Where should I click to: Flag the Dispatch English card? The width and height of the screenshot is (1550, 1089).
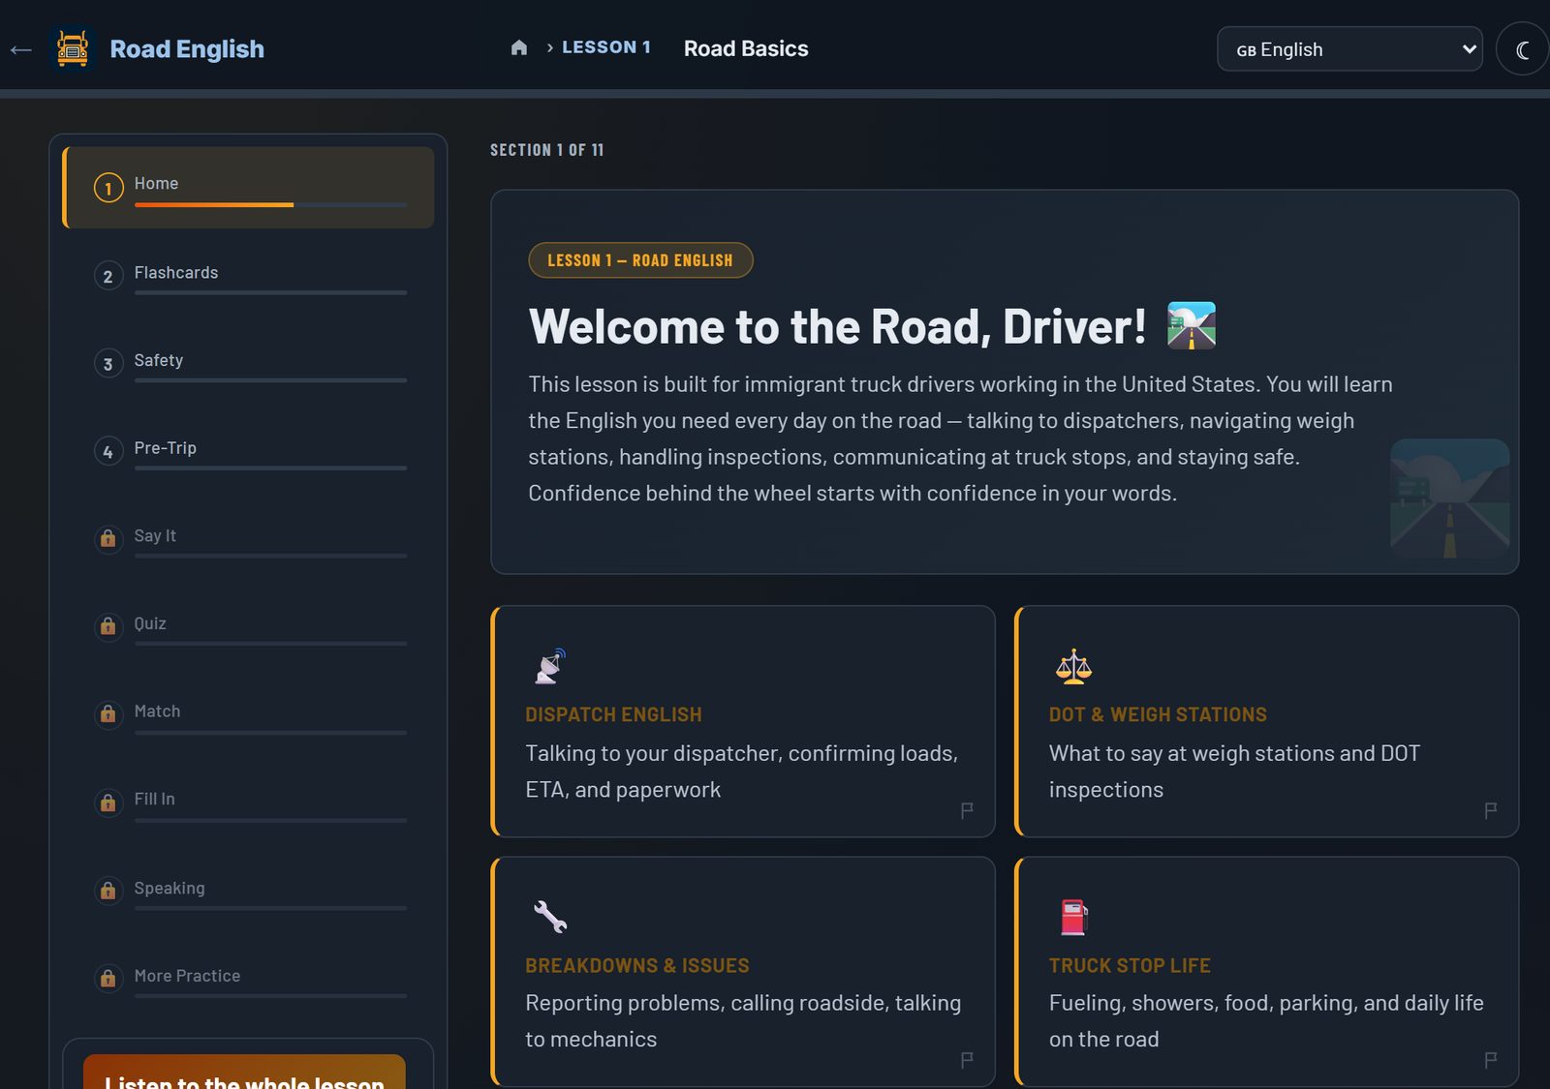(x=966, y=810)
